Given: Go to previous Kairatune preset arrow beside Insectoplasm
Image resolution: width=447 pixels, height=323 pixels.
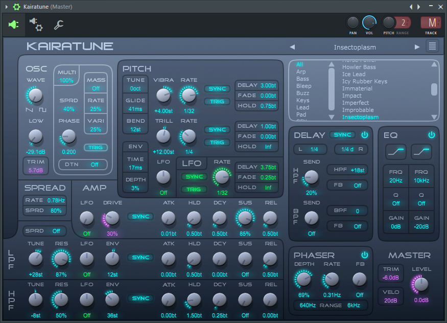Looking at the screenshot, I should pos(292,47).
